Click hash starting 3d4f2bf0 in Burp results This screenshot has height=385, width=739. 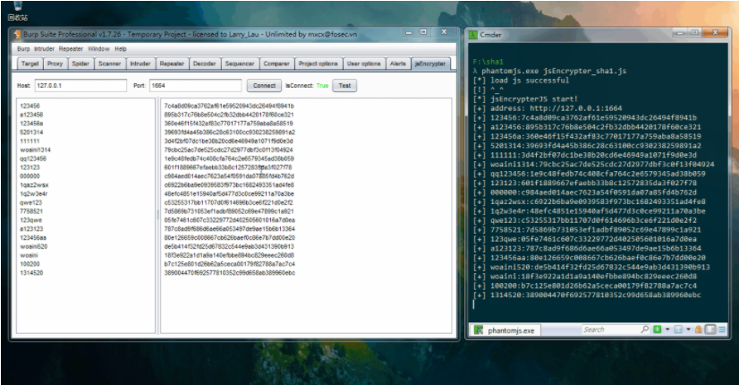(228, 141)
